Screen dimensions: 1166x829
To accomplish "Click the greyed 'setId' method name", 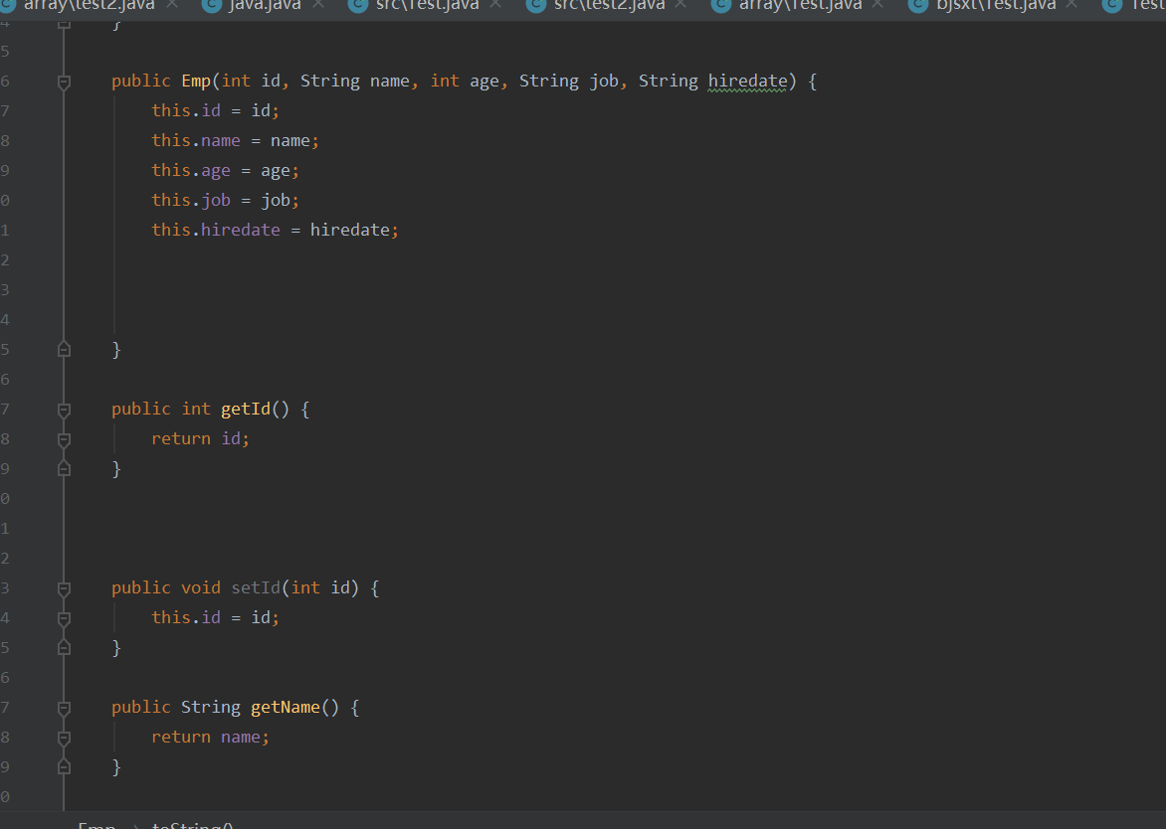I will click(256, 587).
